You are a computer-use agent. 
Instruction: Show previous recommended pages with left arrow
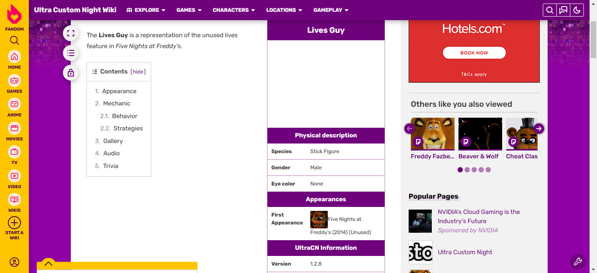tap(410, 129)
